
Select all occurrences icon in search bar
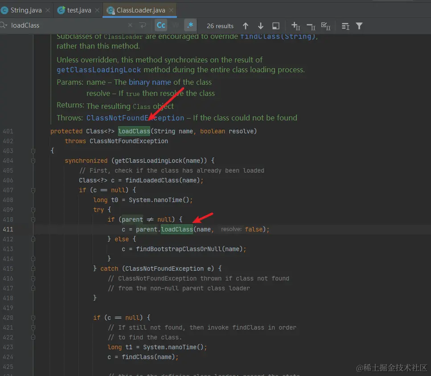(326, 26)
